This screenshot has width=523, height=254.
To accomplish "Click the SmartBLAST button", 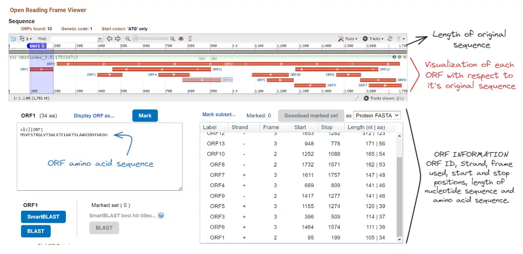I will 43,217.
